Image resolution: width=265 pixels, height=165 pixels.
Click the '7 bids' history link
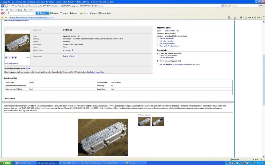pyautogui.click(x=65, y=47)
